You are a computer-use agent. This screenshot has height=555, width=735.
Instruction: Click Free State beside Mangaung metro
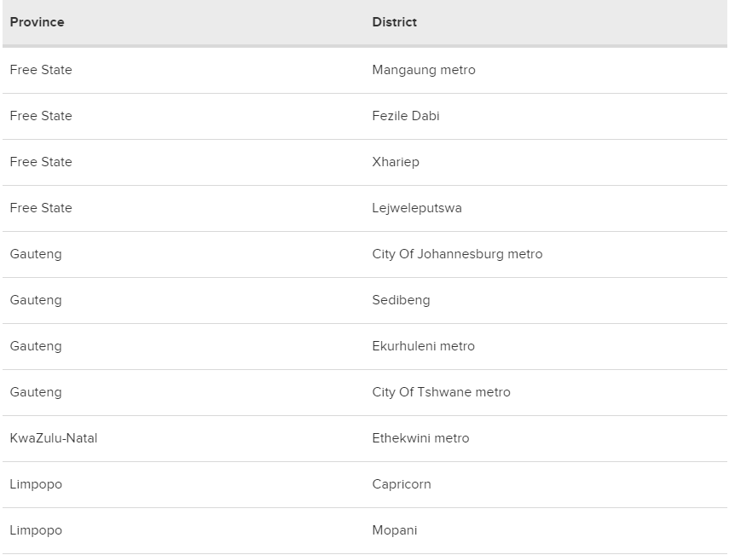click(41, 70)
